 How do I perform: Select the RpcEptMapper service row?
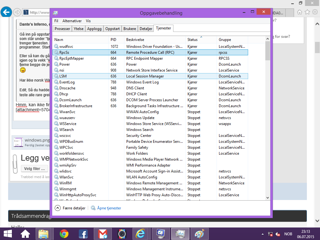(x=150, y=58)
